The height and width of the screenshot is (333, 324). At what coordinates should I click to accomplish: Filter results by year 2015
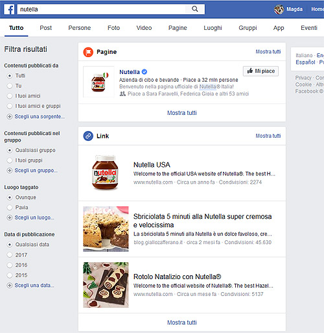point(10,275)
